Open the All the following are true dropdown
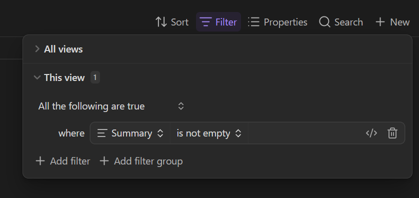The image size is (419, 198). tap(111, 106)
